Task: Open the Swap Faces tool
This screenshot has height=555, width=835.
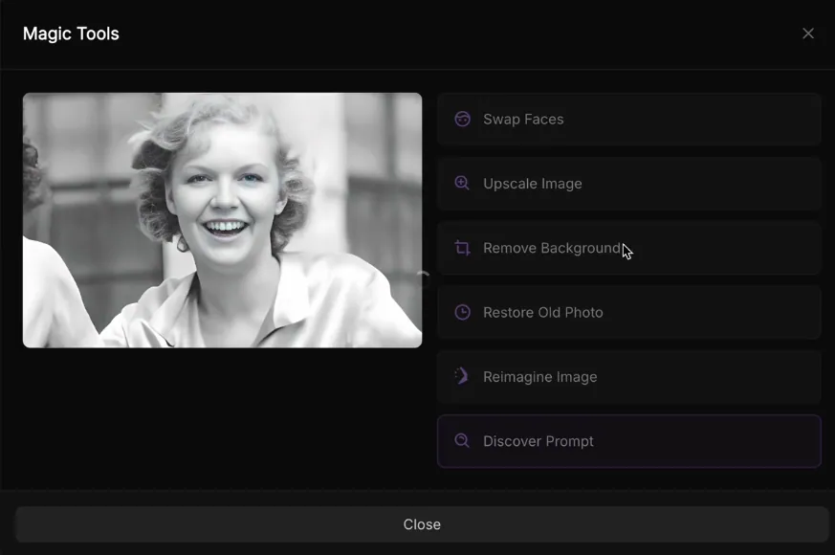Action: pyautogui.click(x=628, y=119)
